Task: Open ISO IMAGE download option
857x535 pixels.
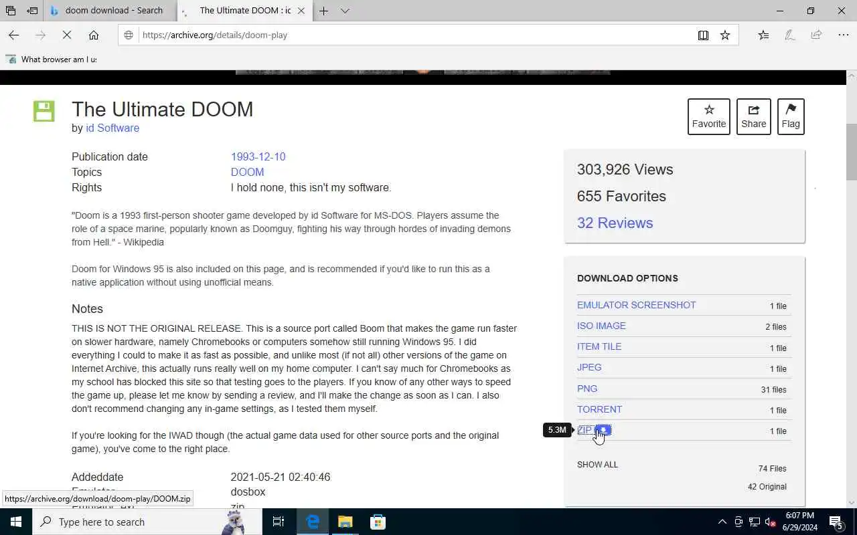Action: click(x=601, y=326)
